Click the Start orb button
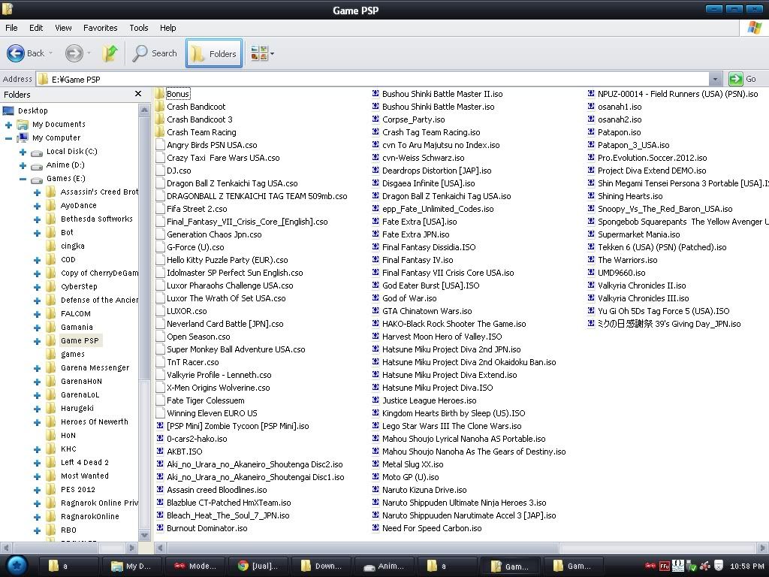 (x=17, y=566)
